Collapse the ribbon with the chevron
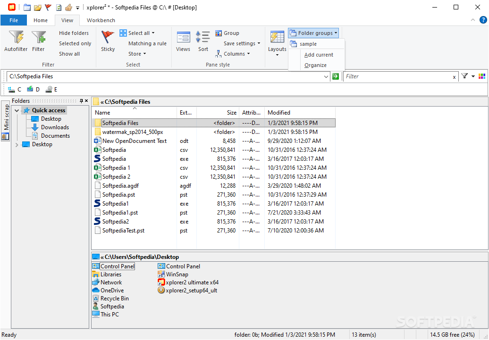The width and height of the screenshot is (489, 340). 473,20
